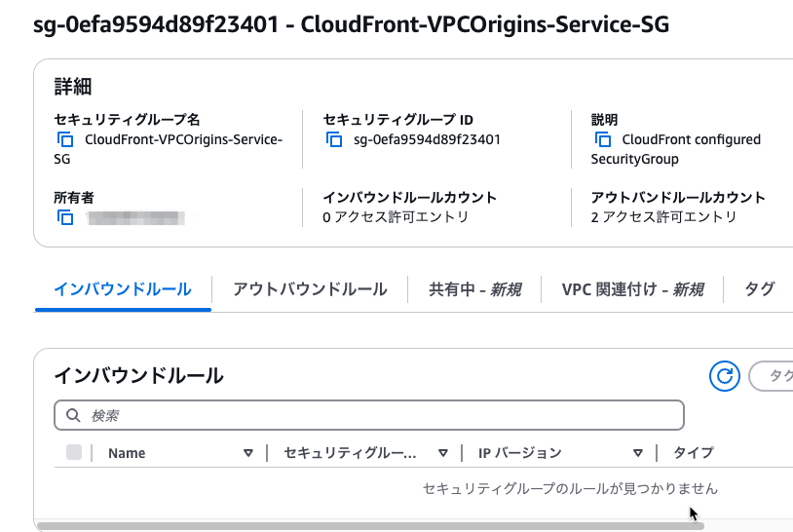The image size is (793, 532).
Task: Sort by IP バージョン column arrow
Action: click(x=638, y=453)
